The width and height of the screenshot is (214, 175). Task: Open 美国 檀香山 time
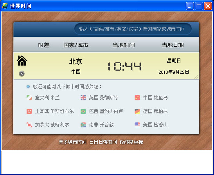pyautogui.click(x=155, y=125)
